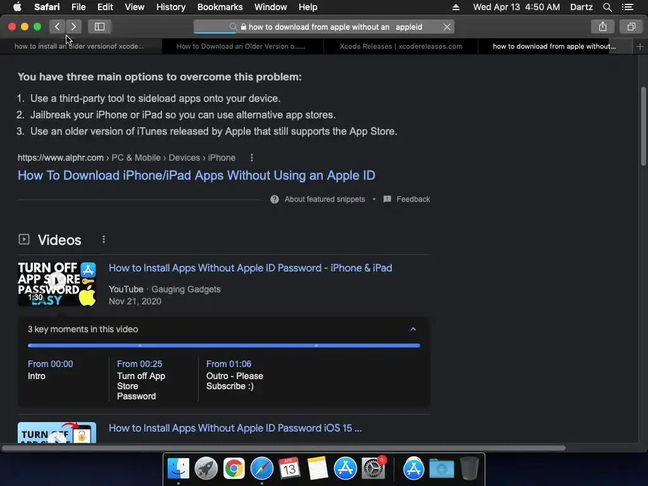Screen dimensions: 648x486
Task: Open the Window menu
Action: tap(270, 7)
